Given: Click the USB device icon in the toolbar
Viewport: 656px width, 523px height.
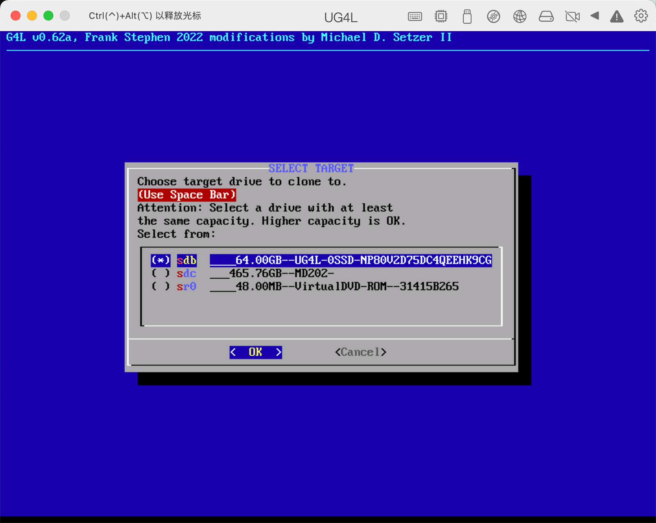Looking at the screenshot, I should coord(467,16).
